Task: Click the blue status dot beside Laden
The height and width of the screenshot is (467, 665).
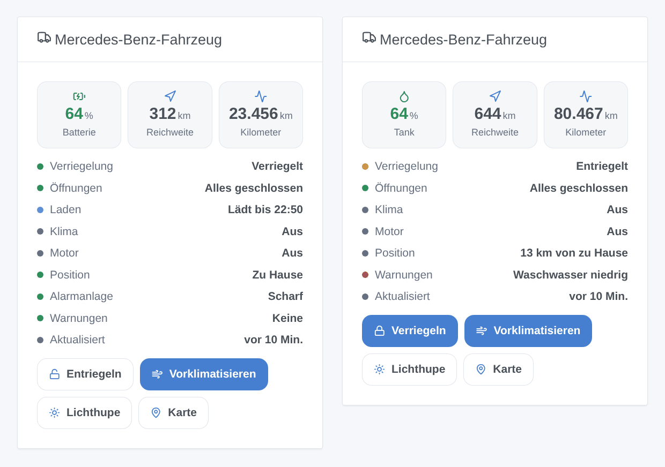Action: point(40,210)
